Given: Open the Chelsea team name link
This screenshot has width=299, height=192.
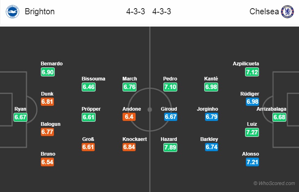Looking at the screenshot, I should click(x=264, y=11).
